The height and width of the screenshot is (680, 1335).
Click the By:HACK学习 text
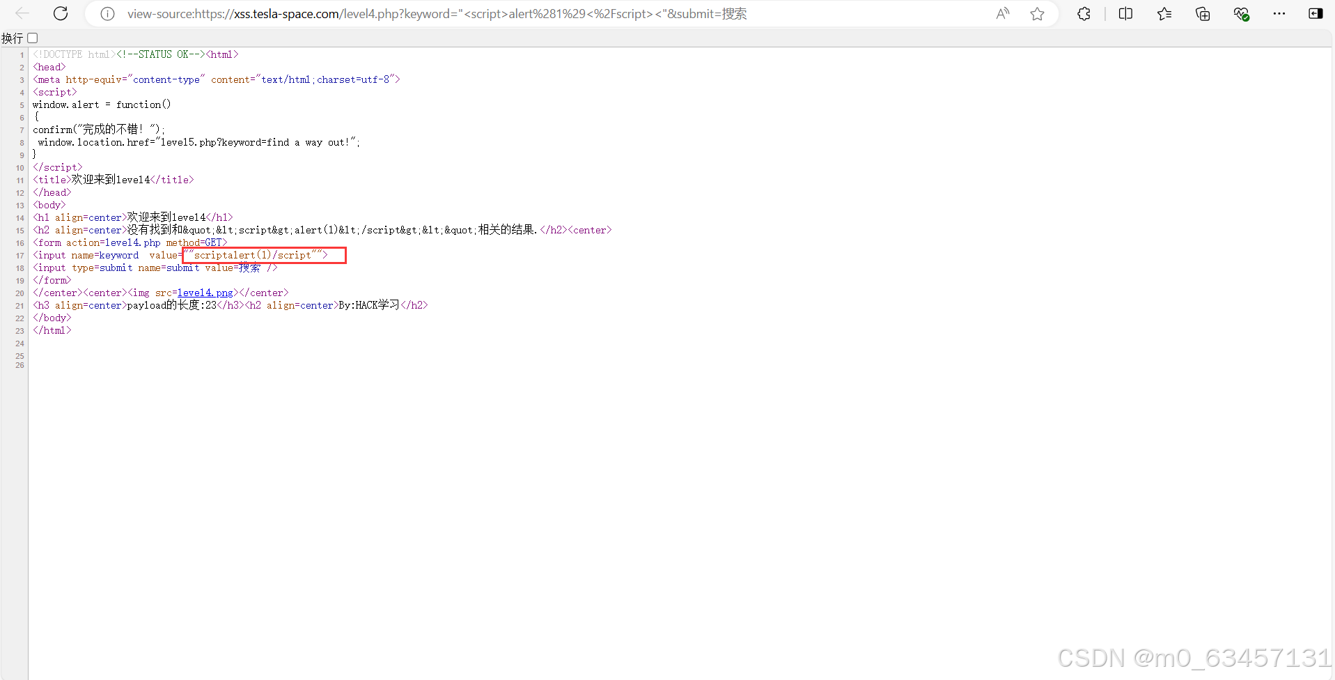[x=369, y=305]
